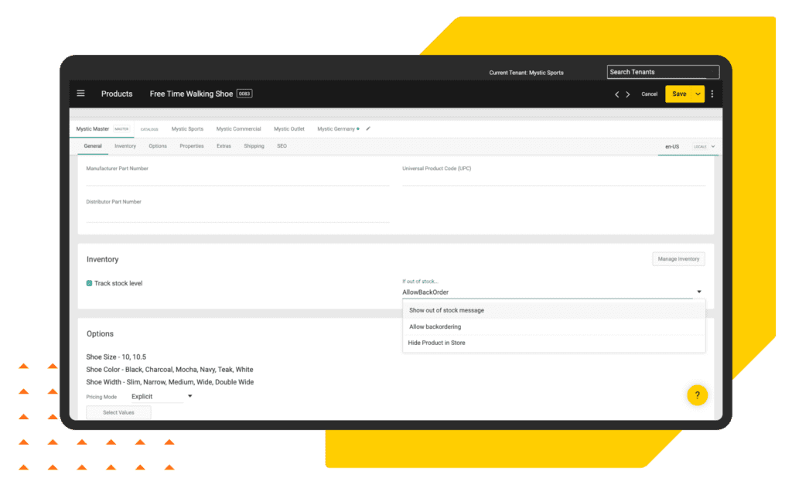This screenshot has height=485, width=792.
Task: Open the Inventory sub-tab
Action: 125,146
